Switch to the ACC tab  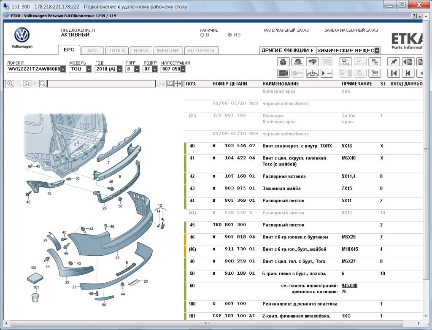[92, 51]
